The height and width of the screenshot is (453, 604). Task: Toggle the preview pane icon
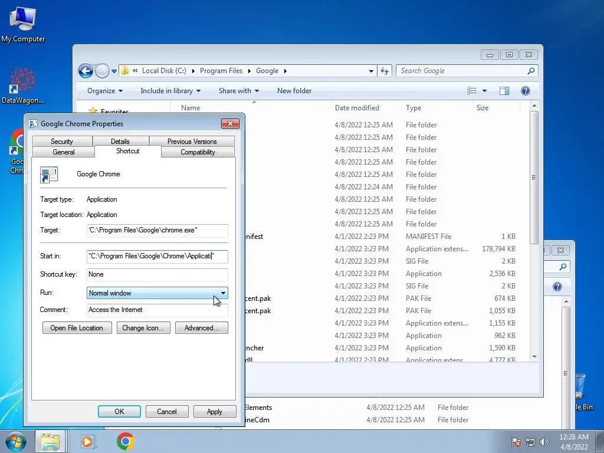click(504, 91)
